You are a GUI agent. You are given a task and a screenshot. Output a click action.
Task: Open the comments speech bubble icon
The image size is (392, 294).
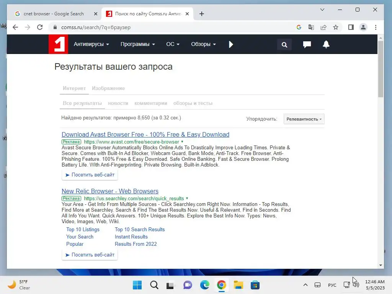tap(307, 44)
